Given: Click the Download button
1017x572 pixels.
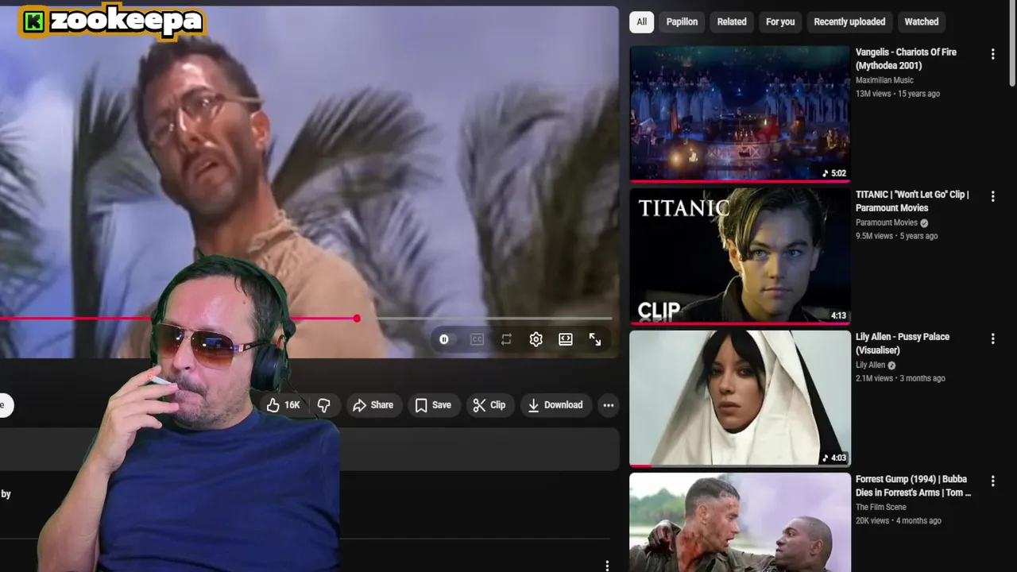Looking at the screenshot, I should (555, 405).
